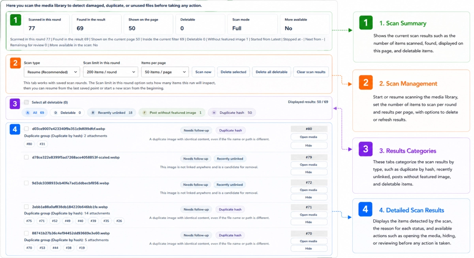Viewport: 474px width, 258px height.
Task: Hide result item #72
Action: point(309,197)
